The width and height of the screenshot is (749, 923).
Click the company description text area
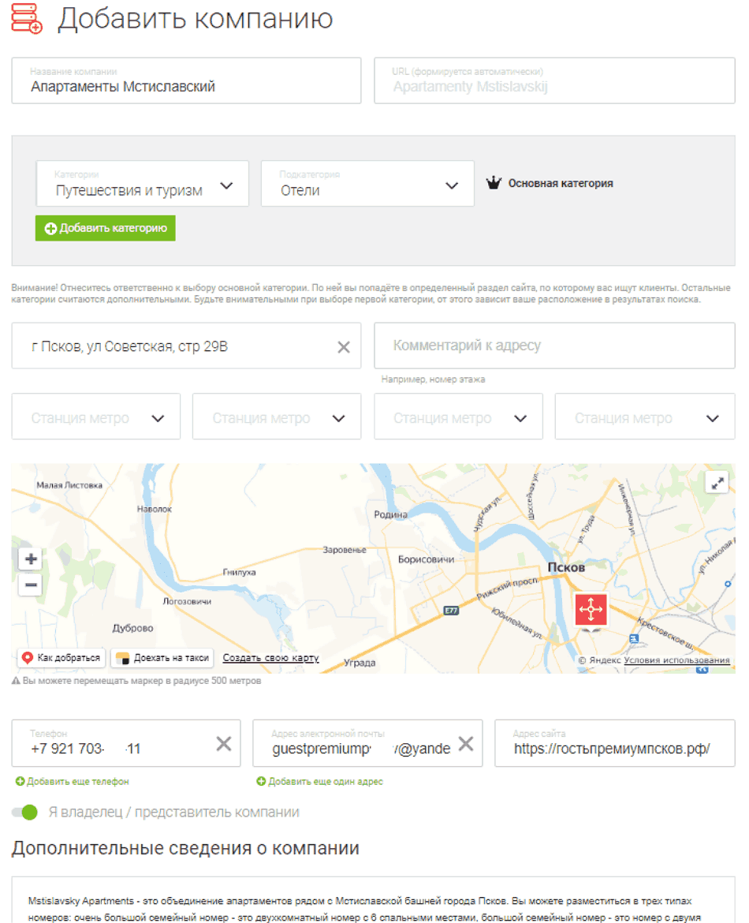pos(373,901)
